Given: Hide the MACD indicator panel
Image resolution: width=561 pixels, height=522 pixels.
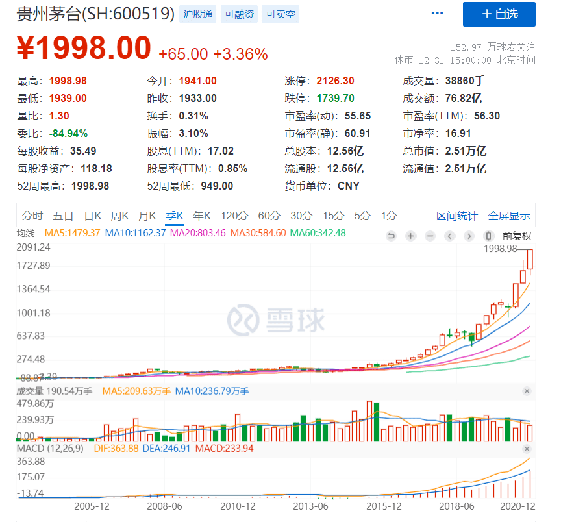Looking at the screenshot, I should click(x=528, y=448).
